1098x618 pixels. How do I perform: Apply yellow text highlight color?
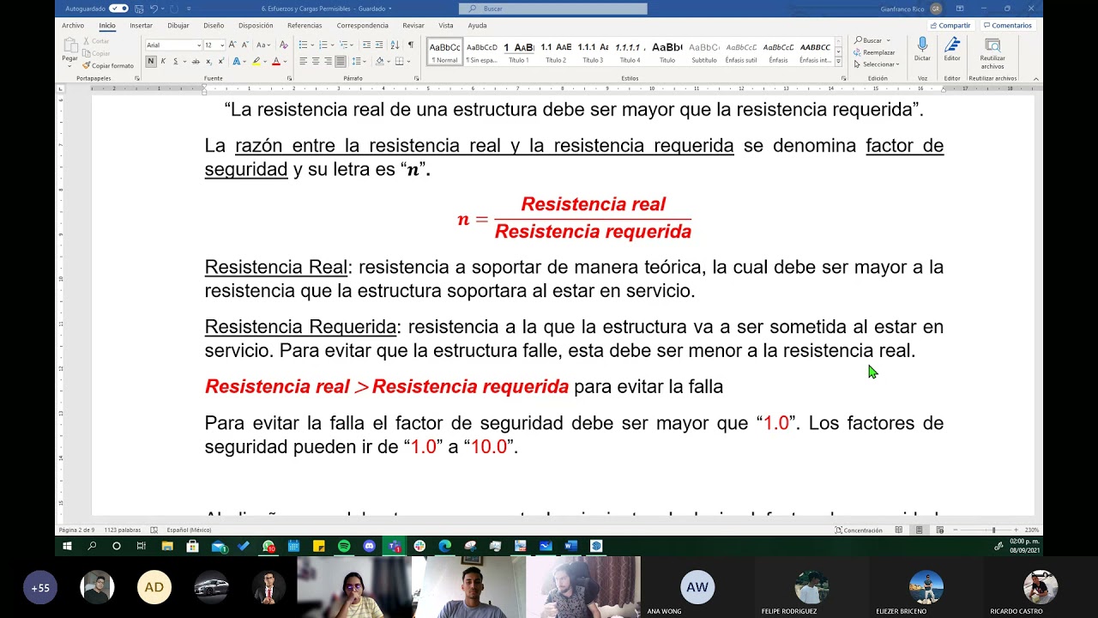pyautogui.click(x=256, y=61)
